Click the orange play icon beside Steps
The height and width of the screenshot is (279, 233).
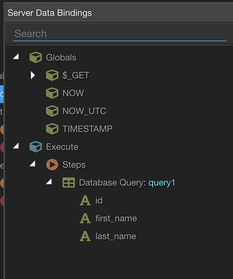tap(52, 165)
